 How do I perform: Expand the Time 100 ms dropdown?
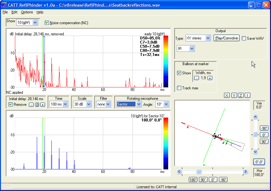[65, 104]
